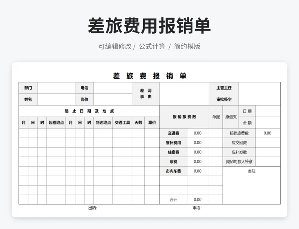This screenshot has height=229, width=299.
Task: Select the 报销旅费数 header cell
Action: coord(184,117)
